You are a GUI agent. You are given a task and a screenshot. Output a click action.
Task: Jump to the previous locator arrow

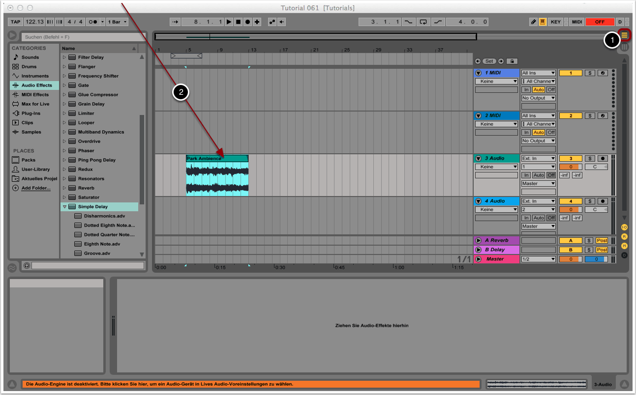[x=478, y=61]
